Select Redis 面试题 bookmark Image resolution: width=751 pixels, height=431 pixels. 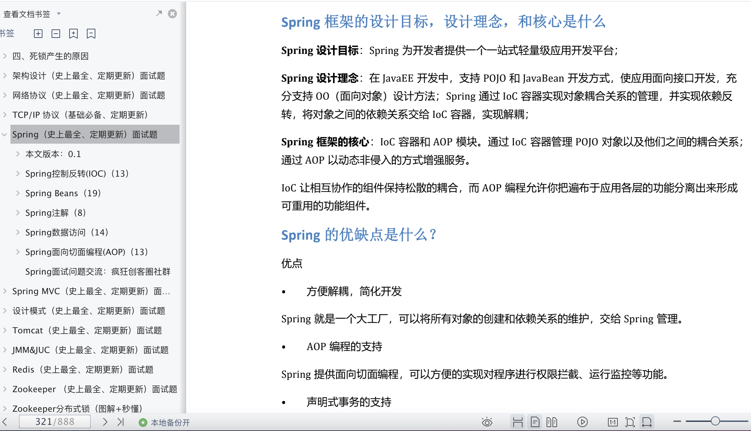(83, 370)
